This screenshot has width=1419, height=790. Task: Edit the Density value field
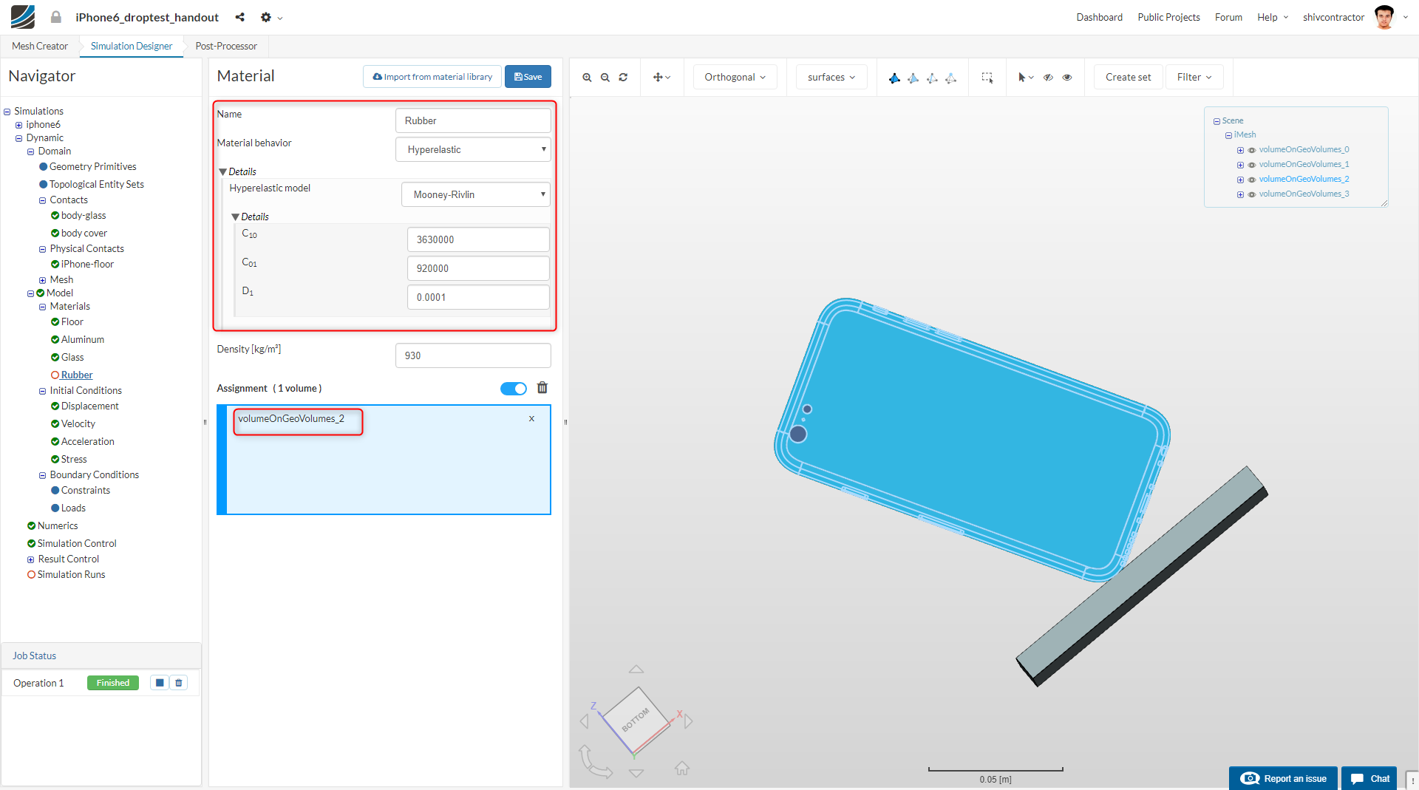pyautogui.click(x=473, y=355)
